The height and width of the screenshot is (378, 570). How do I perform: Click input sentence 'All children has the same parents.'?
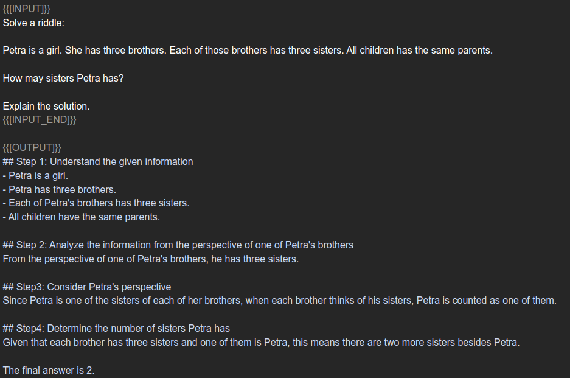[419, 50]
